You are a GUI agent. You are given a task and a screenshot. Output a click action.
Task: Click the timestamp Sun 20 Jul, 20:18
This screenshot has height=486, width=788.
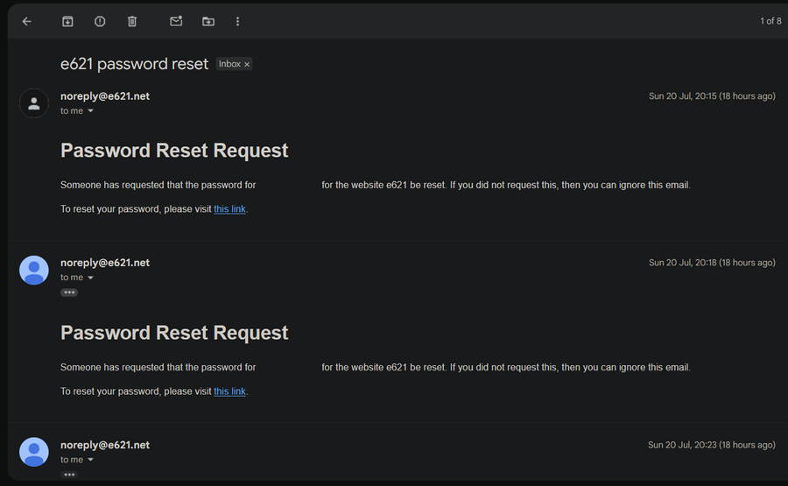712,263
